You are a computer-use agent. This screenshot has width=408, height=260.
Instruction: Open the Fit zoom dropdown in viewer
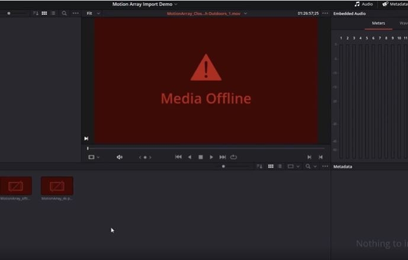pyautogui.click(x=93, y=13)
